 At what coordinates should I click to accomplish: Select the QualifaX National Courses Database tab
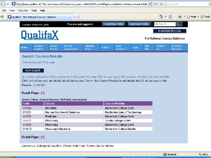(40, 17)
